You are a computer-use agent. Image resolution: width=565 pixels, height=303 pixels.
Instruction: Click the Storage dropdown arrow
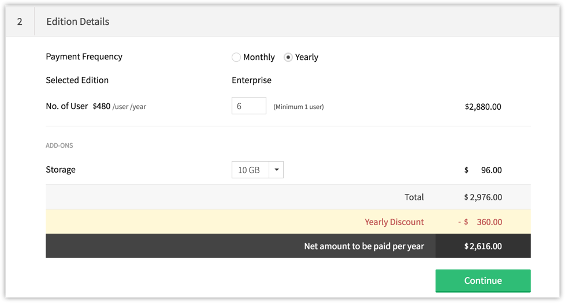[276, 170]
